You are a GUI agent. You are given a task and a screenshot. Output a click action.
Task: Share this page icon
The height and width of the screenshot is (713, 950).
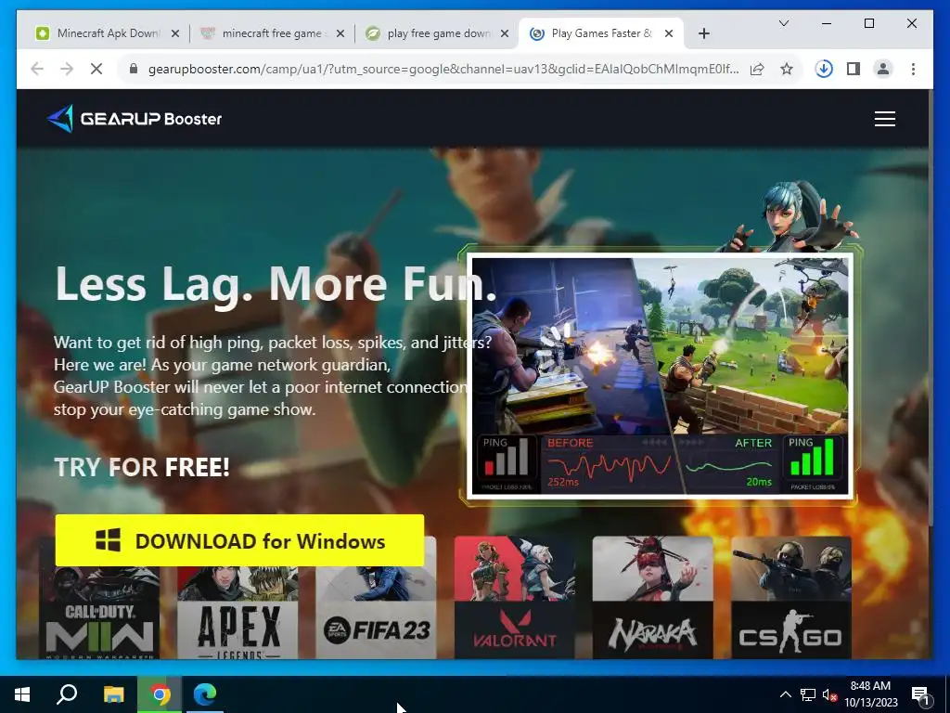757,69
